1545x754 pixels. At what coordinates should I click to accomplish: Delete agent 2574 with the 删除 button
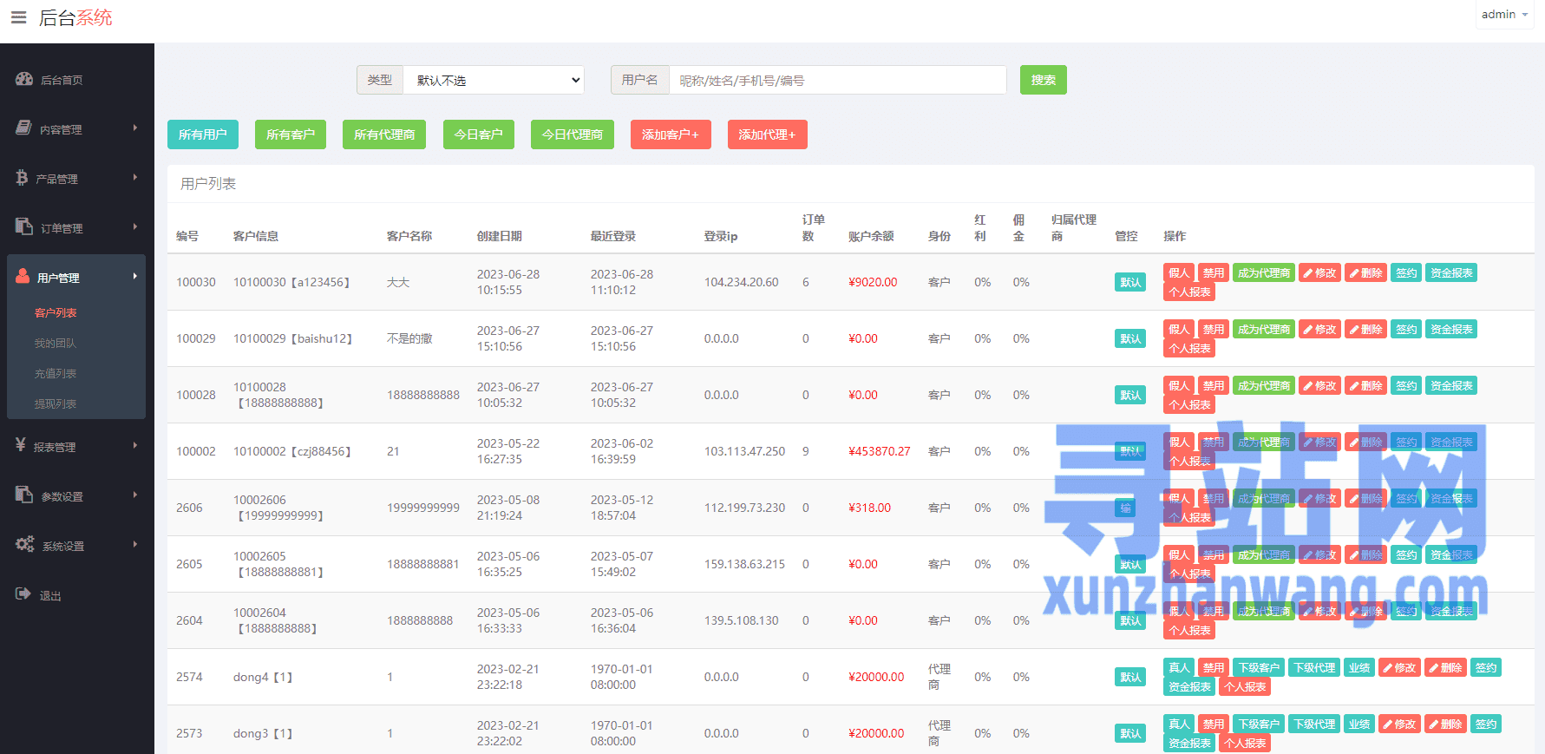click(x=1445, y=668)
